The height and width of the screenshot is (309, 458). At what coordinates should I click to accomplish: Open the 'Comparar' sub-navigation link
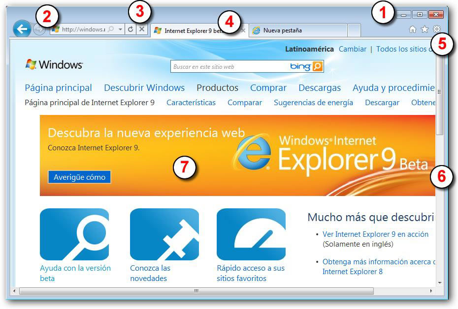(x=245, y=103)
